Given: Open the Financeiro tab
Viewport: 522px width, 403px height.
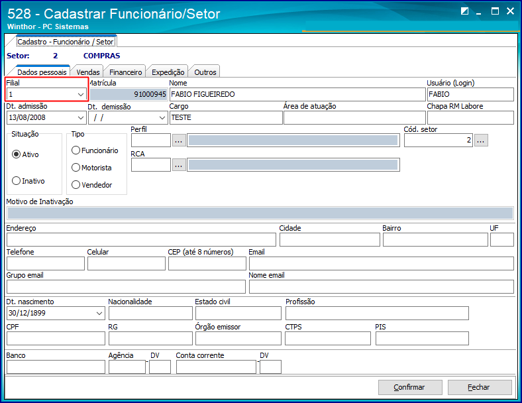Looking at the screenshot, I should click(x=125, y=72).
